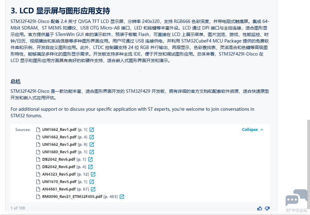Image resolution: width=310 pixels, height=215 pixels.
Task: Click the 'ST中文论坛' label text
Action: point(297,210)
